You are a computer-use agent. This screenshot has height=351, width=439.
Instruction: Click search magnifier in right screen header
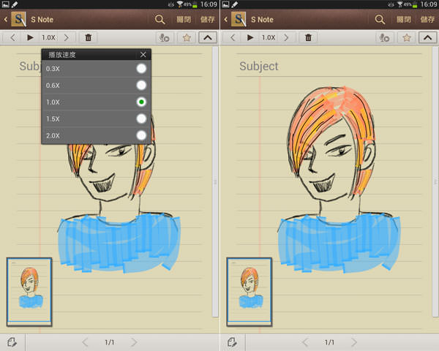coord(380,20)
